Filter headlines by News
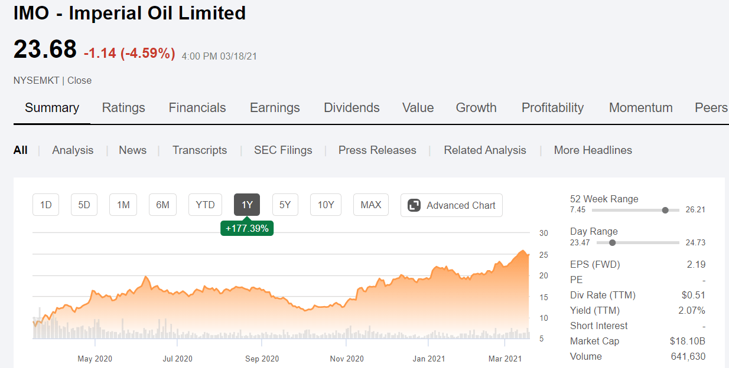 click(x=132, y=150)
